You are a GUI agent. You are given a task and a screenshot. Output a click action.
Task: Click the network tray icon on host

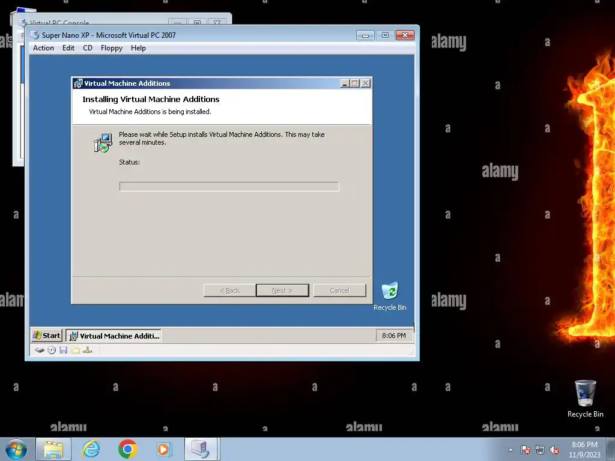point(540,450)
